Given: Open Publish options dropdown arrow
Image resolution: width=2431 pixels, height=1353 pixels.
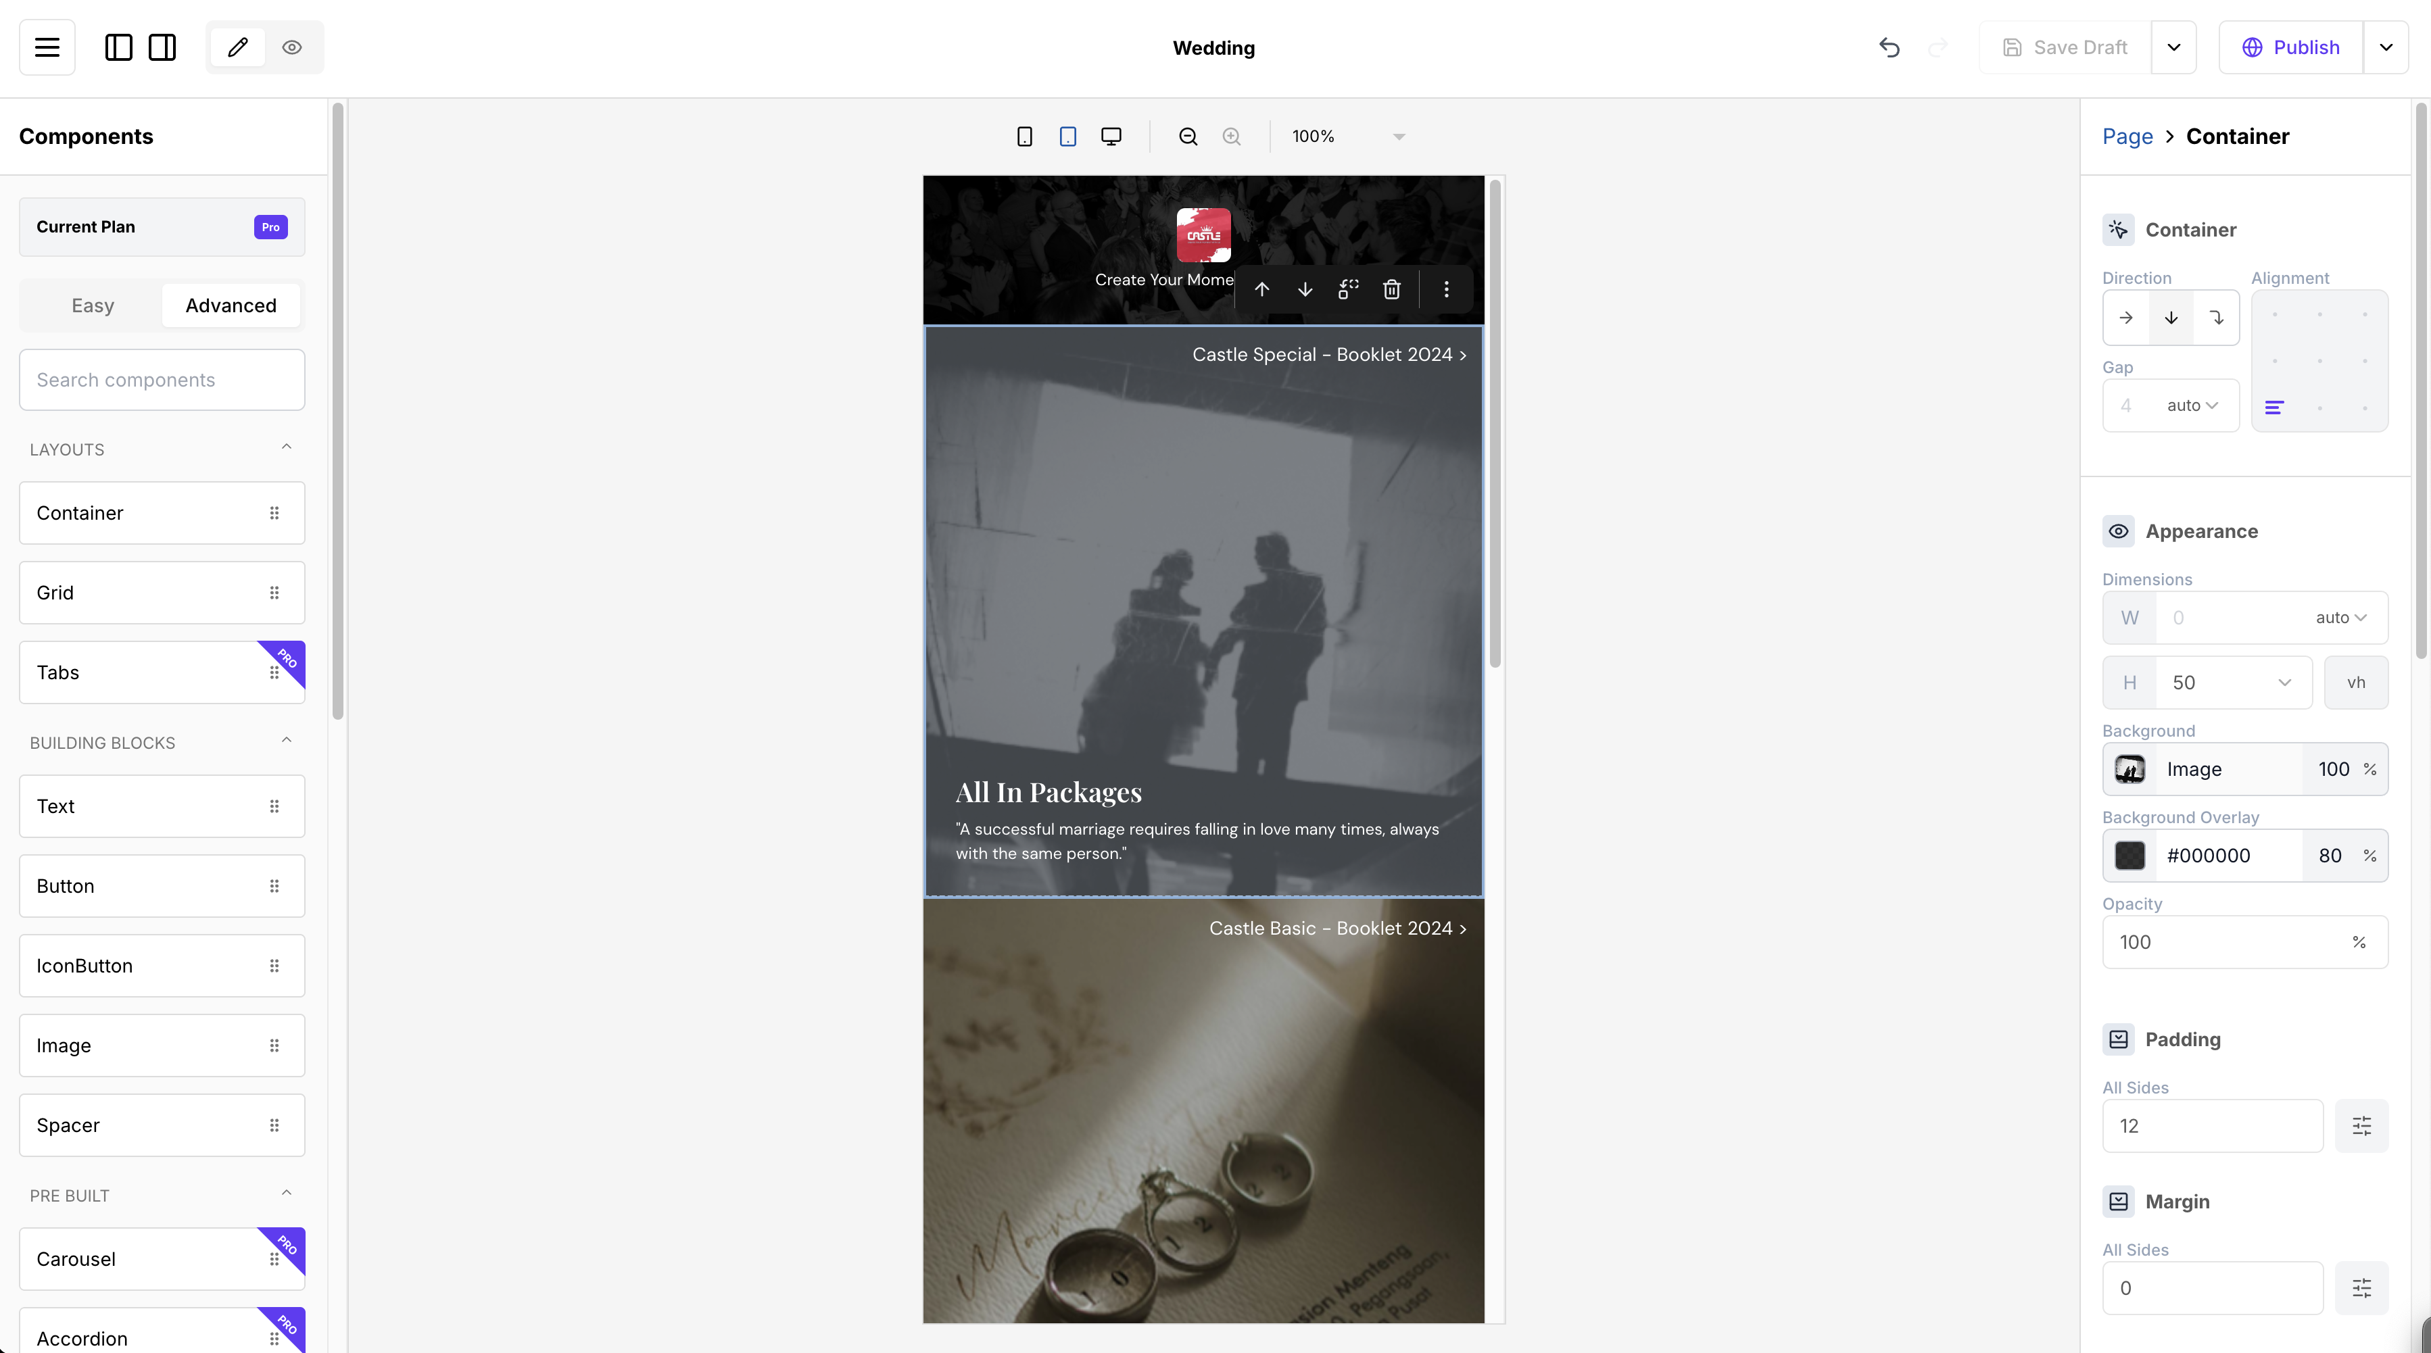Looking at the screenshot, I should [2386, 47].
